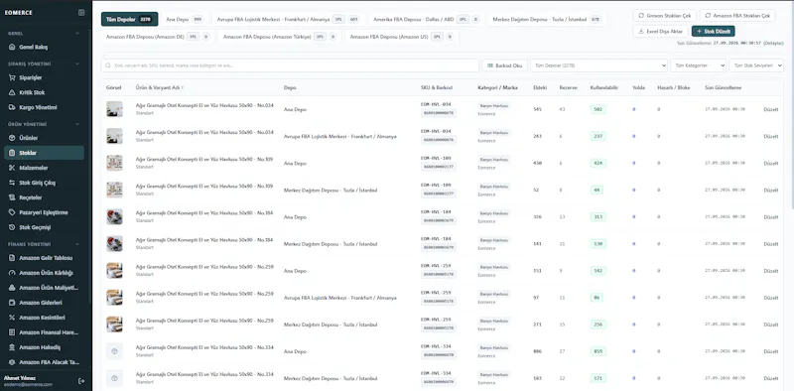Select the available stock badge 502

[598, 109]
